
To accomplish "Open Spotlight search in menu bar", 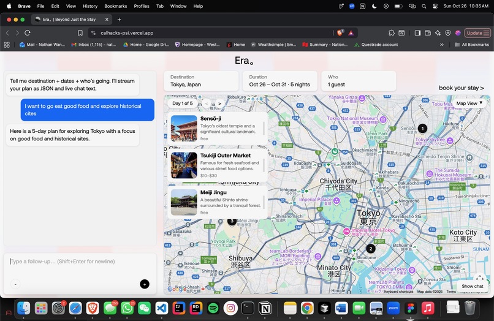I will click(x=424, y=6).
